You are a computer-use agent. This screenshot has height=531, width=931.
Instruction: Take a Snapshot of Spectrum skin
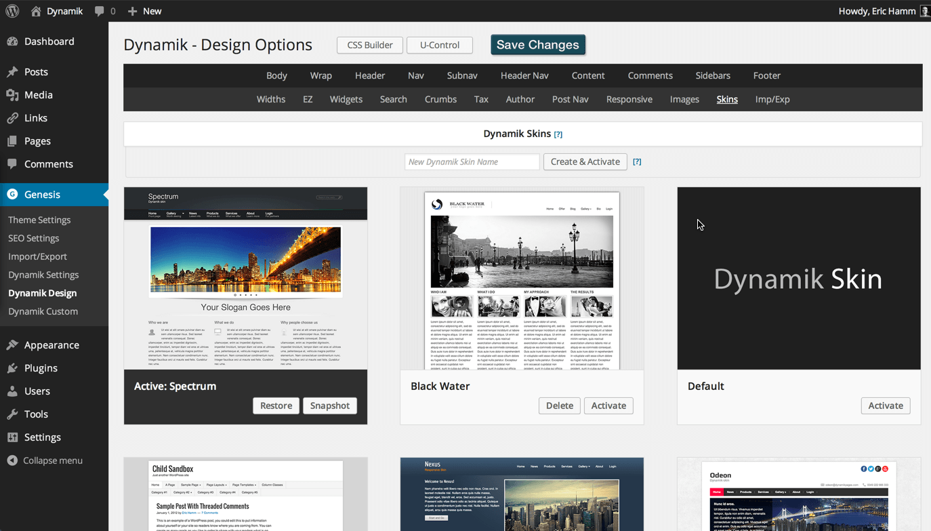330,406
